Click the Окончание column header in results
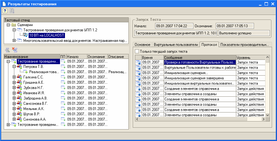The height and width of the screenshot is (141, 277). click(98, 57)
